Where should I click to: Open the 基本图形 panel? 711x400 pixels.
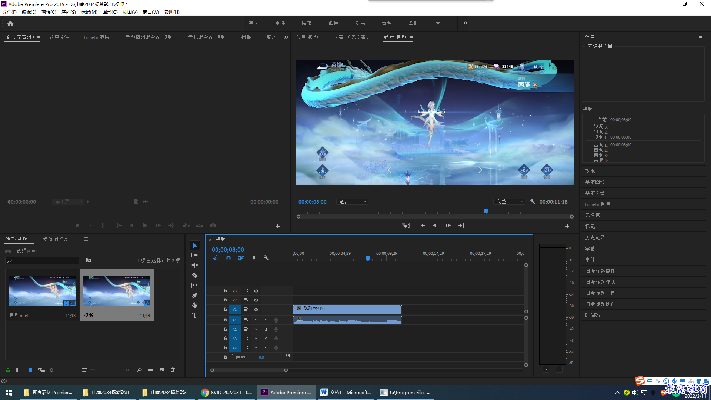tap(595, 182)
